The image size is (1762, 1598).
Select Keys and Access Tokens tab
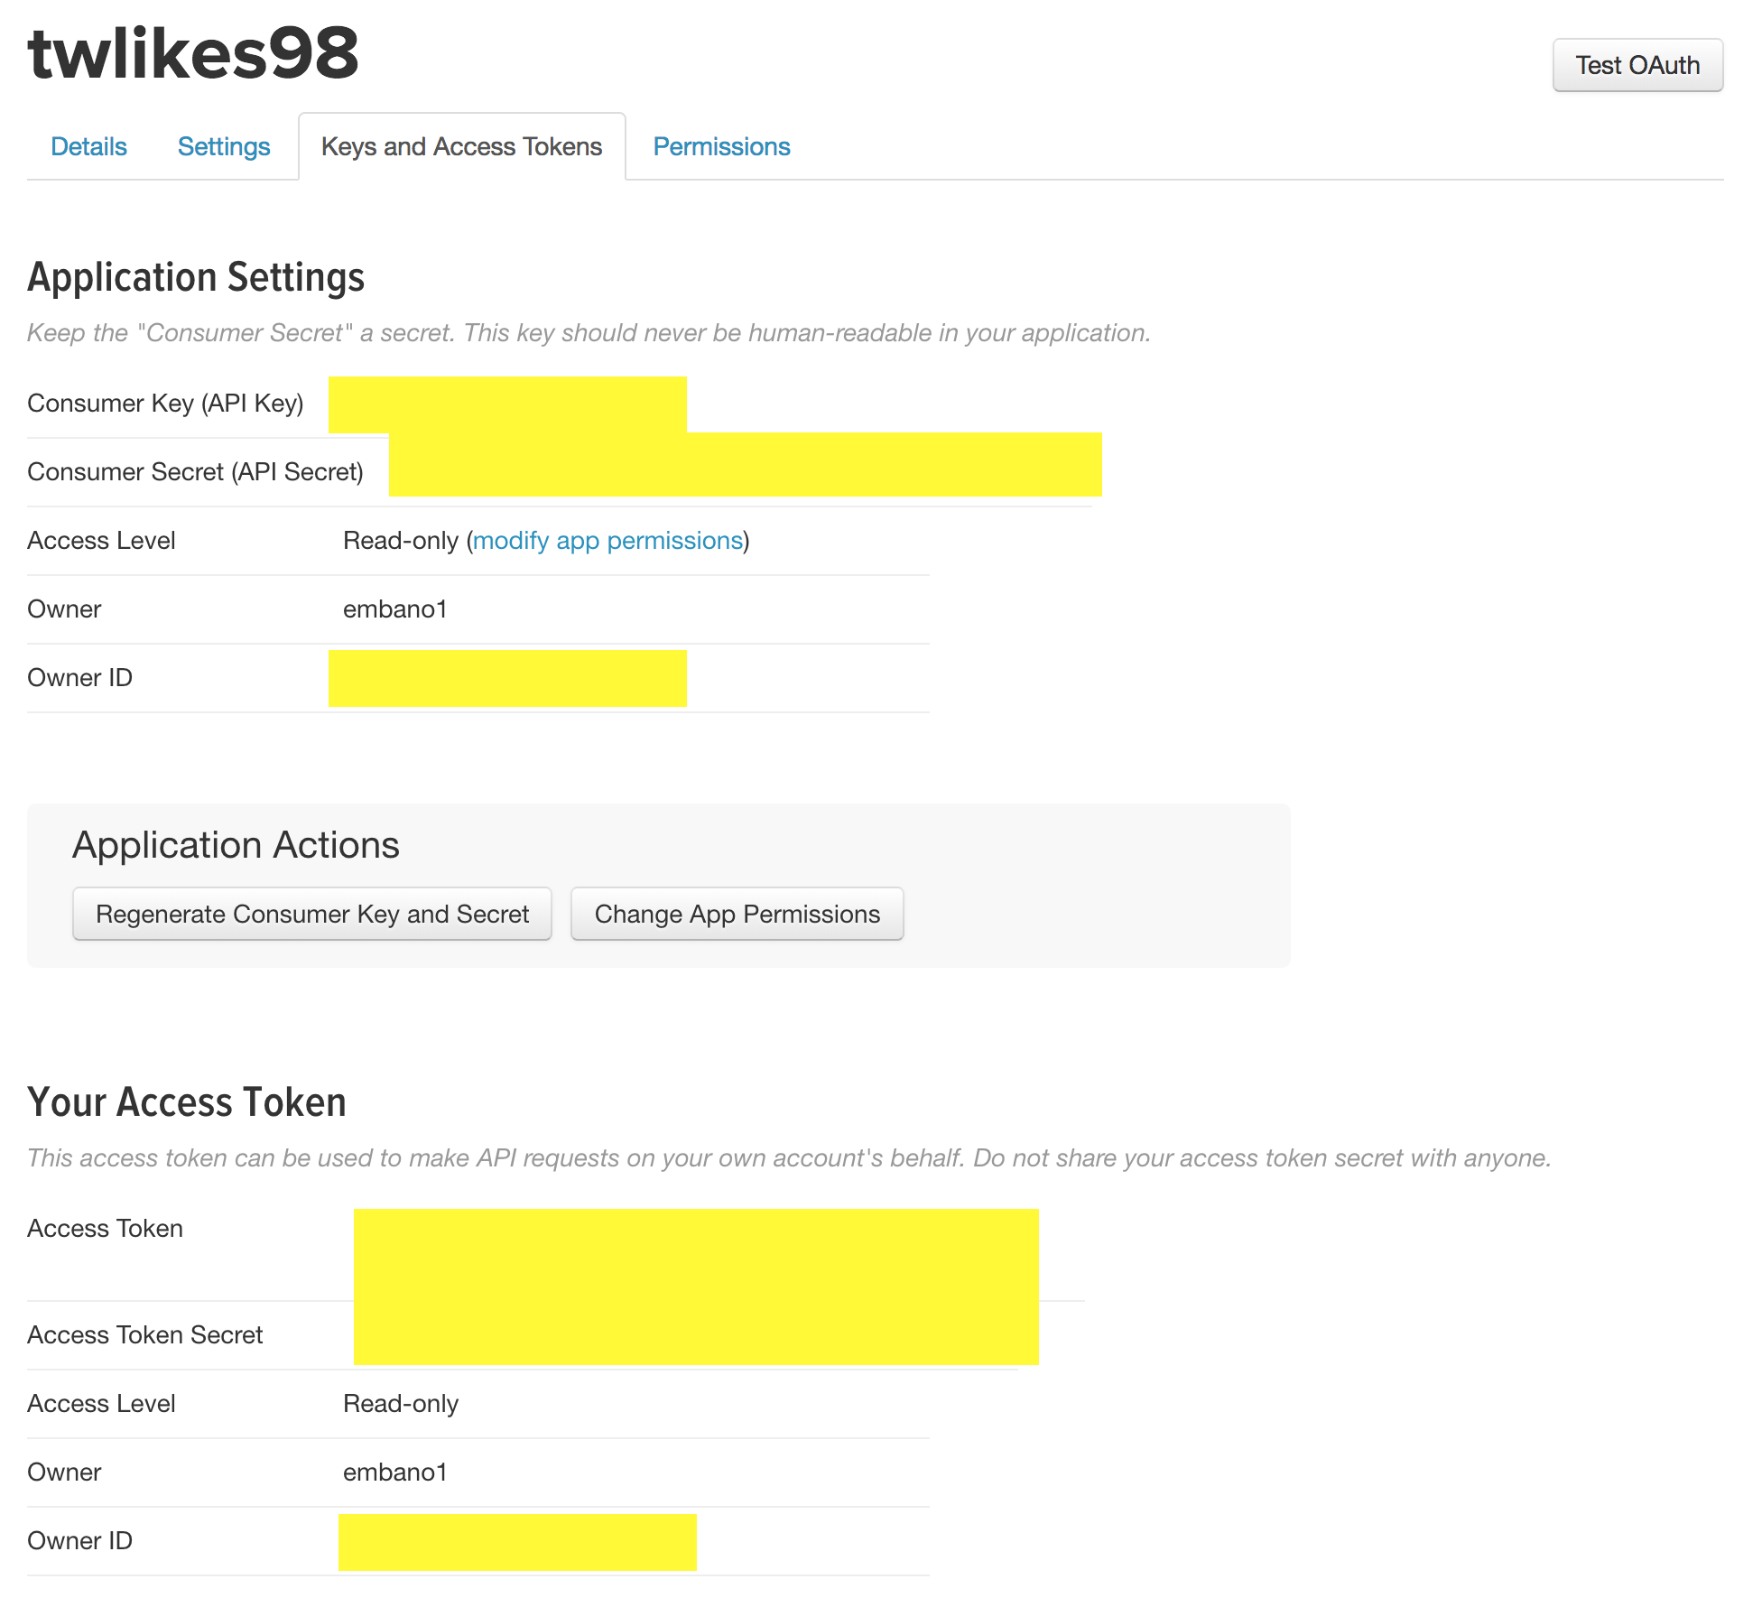tap(461, 146)
